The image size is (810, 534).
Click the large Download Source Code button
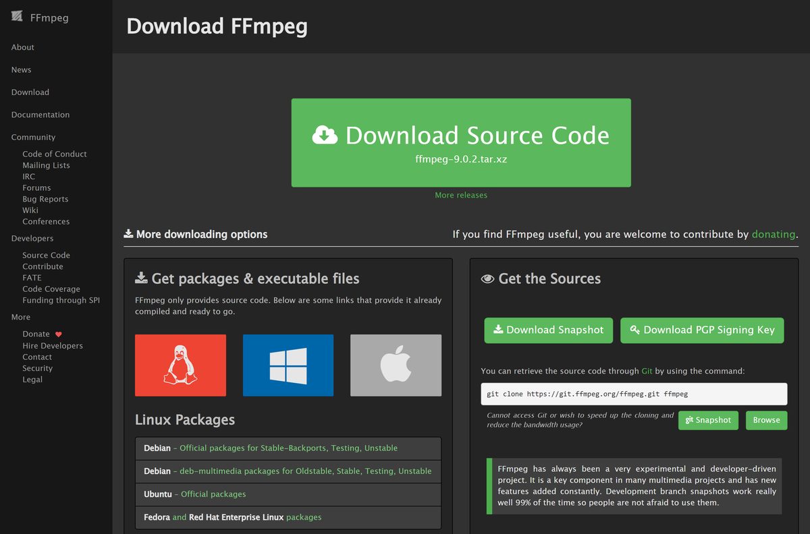461,143
